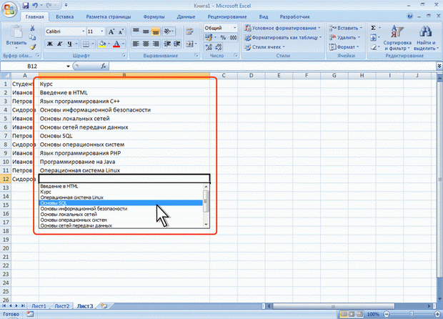Change text orientation
The image size is (443, 319).
point(169,31)
